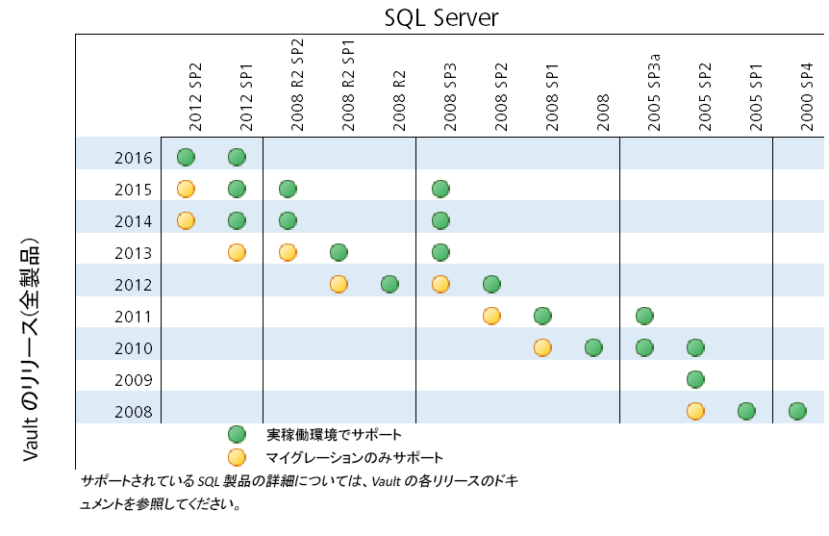Click green dot for Vault 2008, 2000 SP4
The image size is (829, 536).
click(x=797, y=411)
